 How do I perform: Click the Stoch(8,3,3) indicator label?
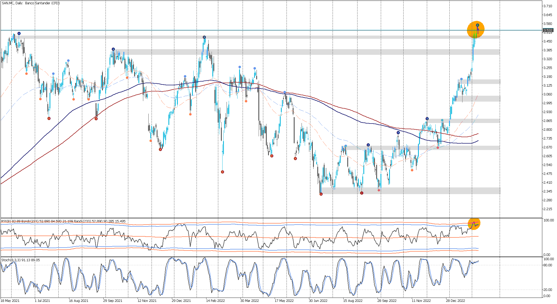point(21,260)
